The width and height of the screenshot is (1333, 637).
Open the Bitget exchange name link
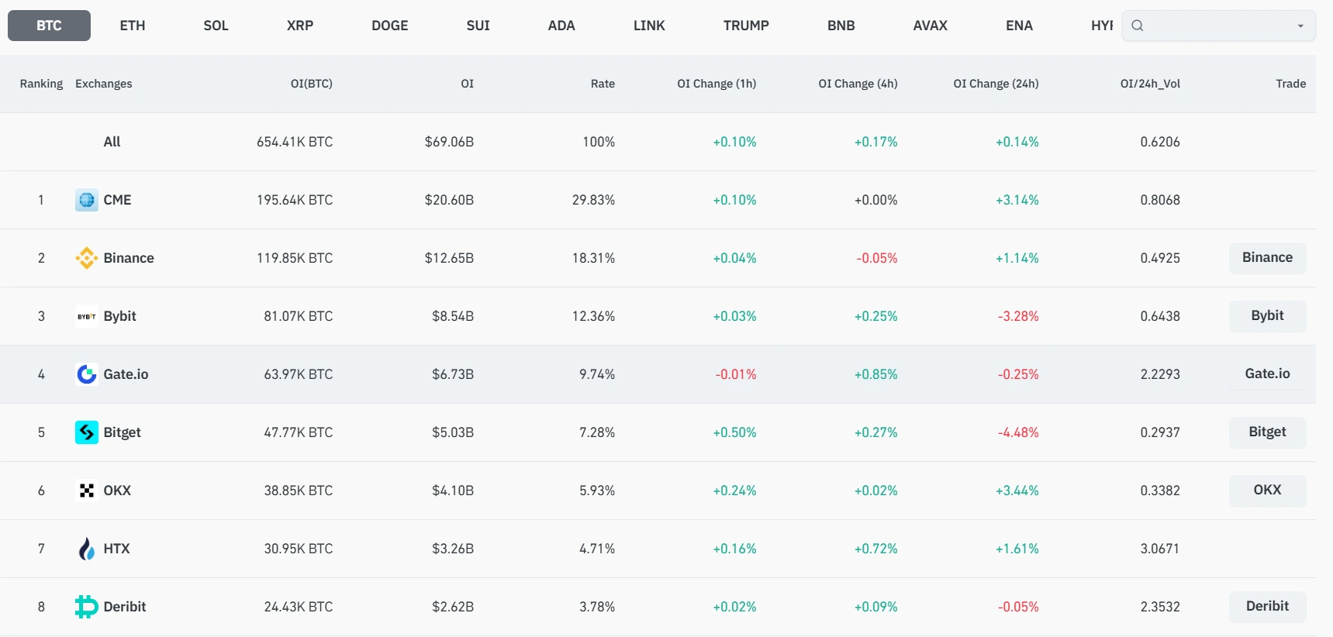[122, 432]
